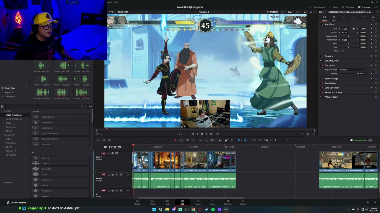Screen dimensions: 380x213
Task: Switch to the Media page
Action: coord(137,202)
